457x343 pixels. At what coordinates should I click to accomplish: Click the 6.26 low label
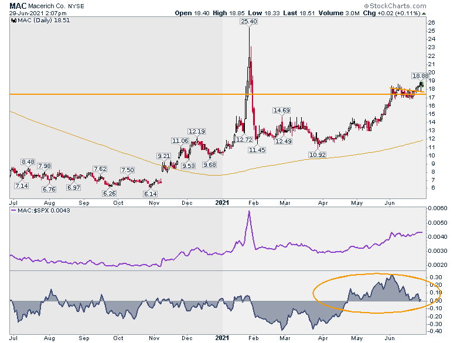110,193
